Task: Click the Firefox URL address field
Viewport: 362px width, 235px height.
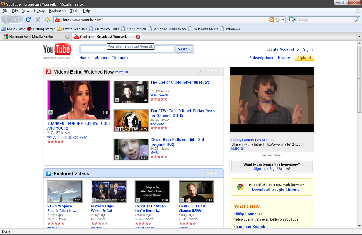Action: (165, 20)
